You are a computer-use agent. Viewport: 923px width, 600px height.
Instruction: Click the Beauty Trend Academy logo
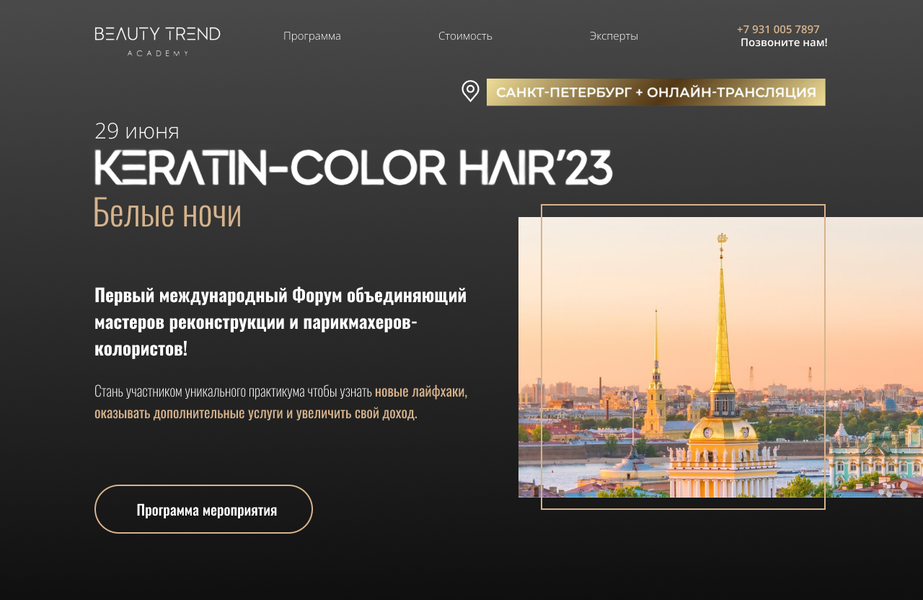[x=157, y=41]
